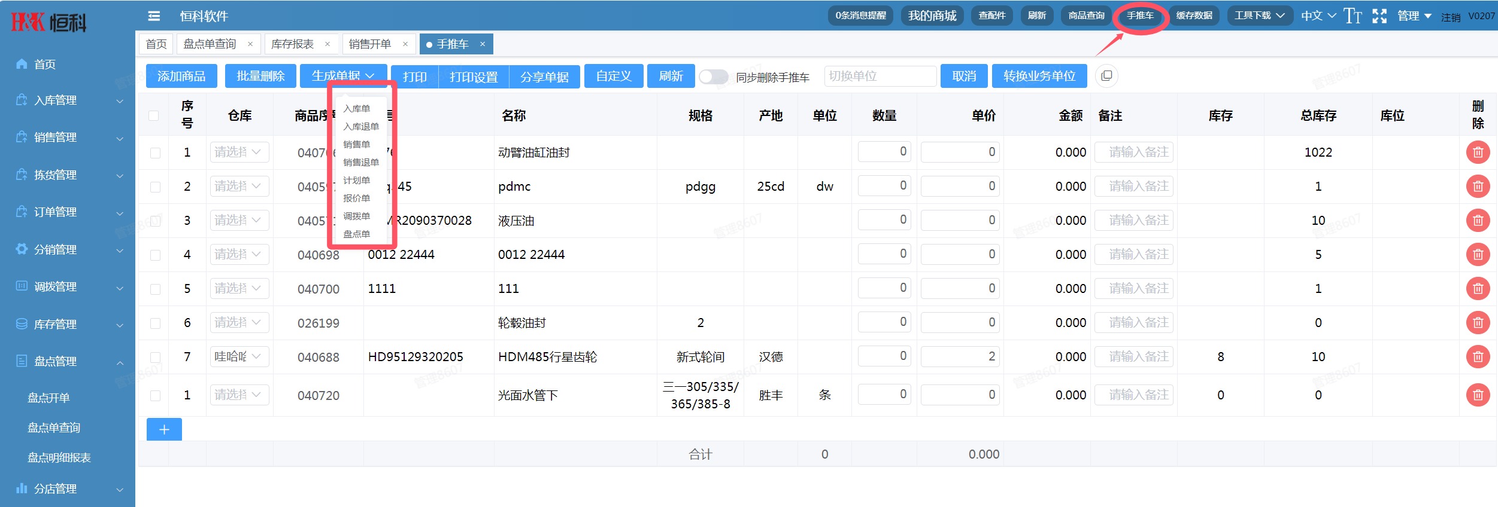Close the 库存报表 tab
The width and height of the screenshot is (1498, 507).
coord(328,44)
